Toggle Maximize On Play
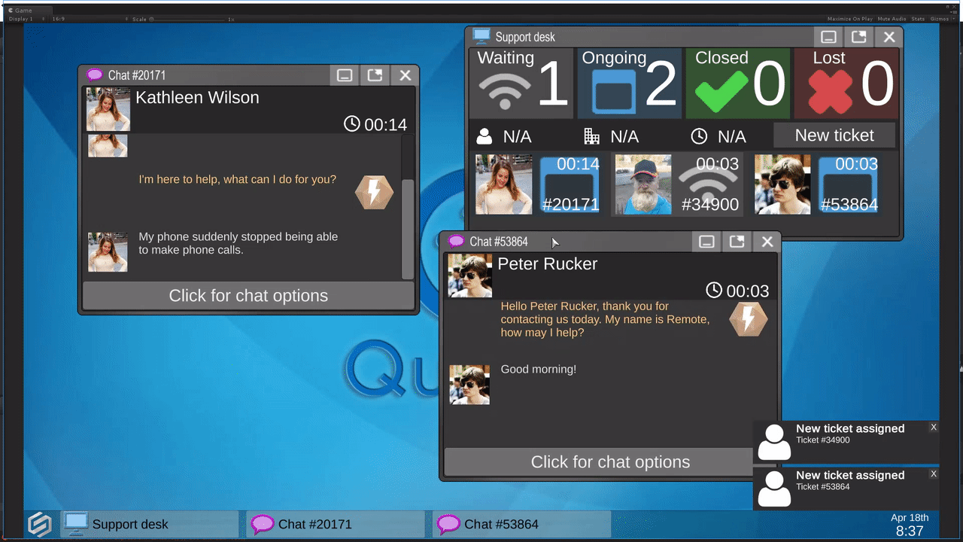Screen dimensions: 963x542 click(849, 19)
